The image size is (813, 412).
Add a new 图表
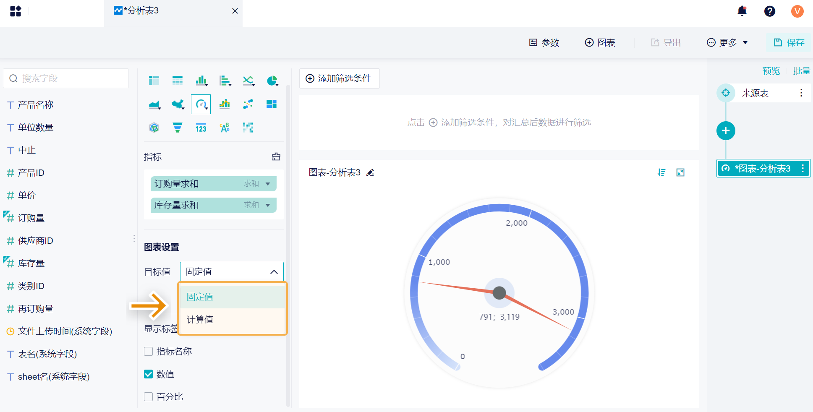click(x=600, y=42)
